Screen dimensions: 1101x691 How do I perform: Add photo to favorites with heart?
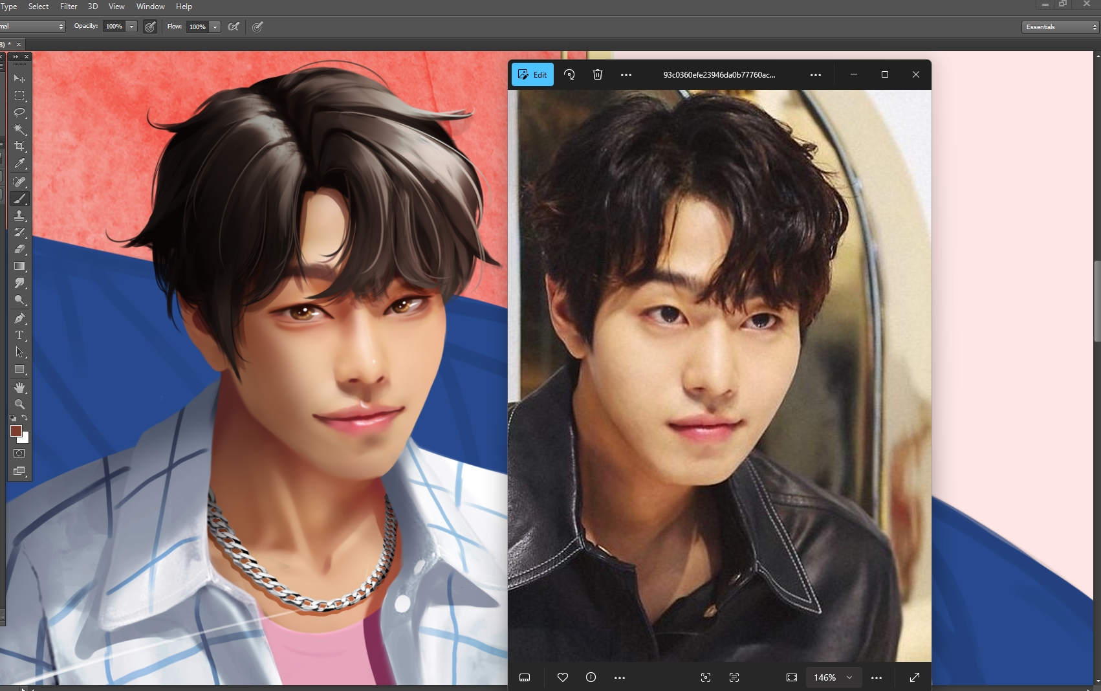point(562,677)
